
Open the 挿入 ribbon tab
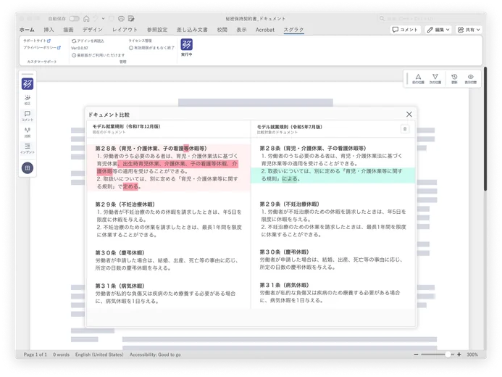click(x=49, y=30)
